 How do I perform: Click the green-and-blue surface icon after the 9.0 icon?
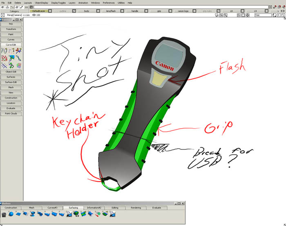point(83,214)
